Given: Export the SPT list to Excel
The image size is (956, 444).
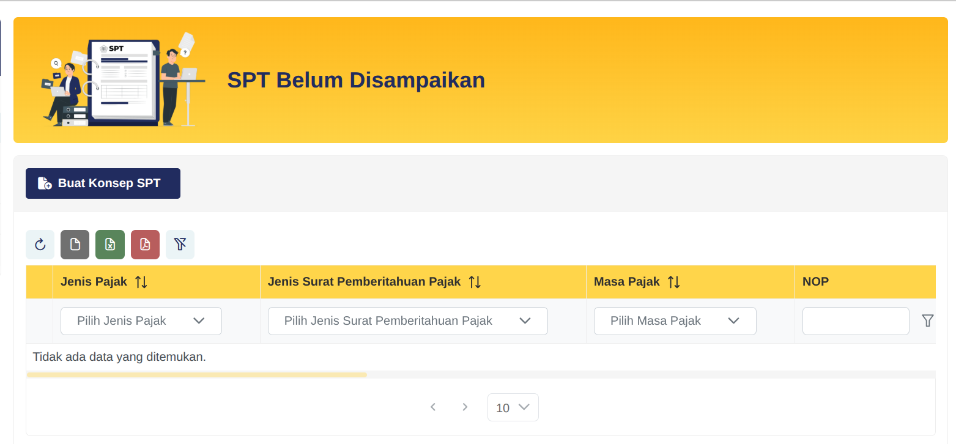Looking at the screenshot, I should tap(110, 244).
